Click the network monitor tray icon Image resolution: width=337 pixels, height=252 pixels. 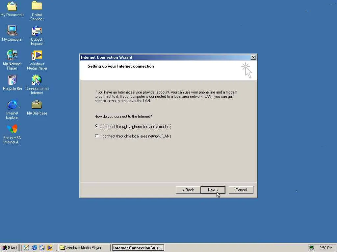point(312,248)
